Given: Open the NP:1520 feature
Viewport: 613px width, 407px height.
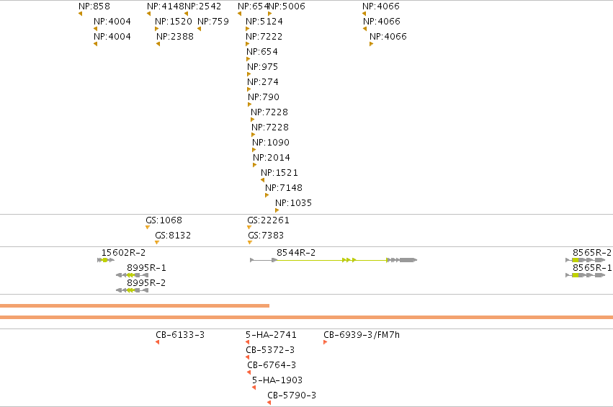Looking at the screenshot, I should point(174,22).
